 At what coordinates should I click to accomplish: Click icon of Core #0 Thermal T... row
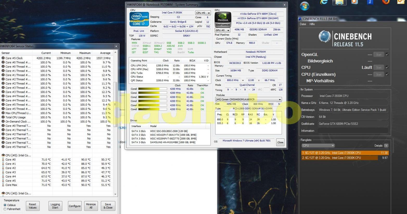[x=3, y=126]
